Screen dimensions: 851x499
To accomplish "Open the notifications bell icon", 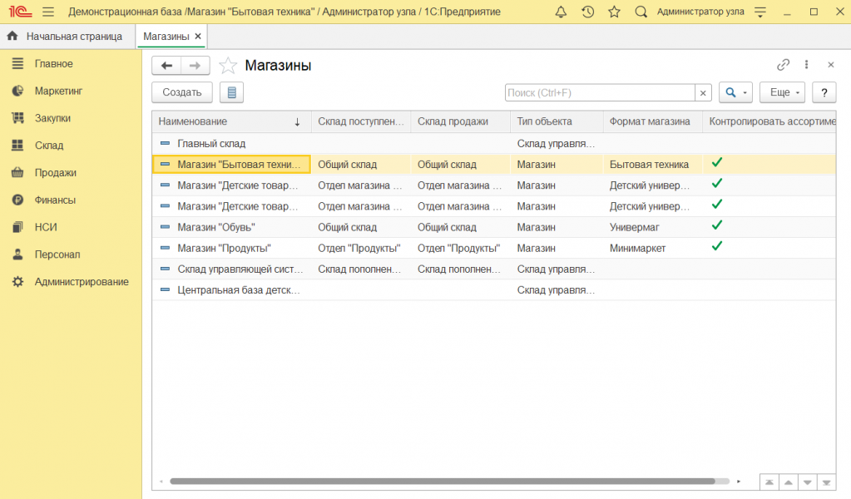I will [x=561, y=12].
